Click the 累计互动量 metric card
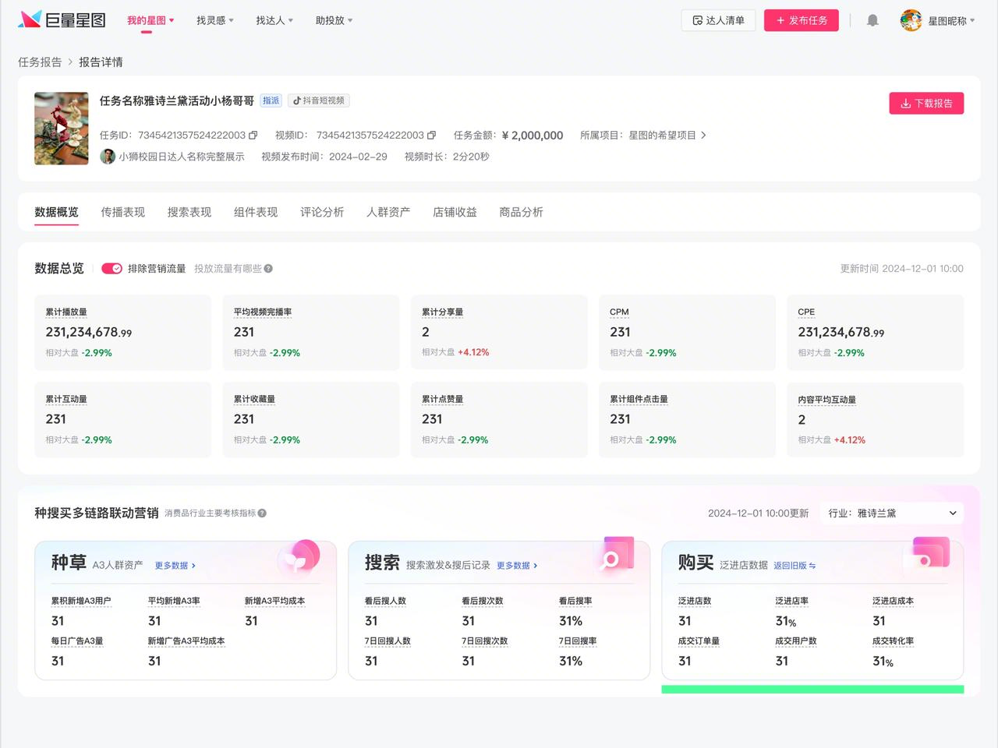Screen dimensions: 998x748 [122, 420]
